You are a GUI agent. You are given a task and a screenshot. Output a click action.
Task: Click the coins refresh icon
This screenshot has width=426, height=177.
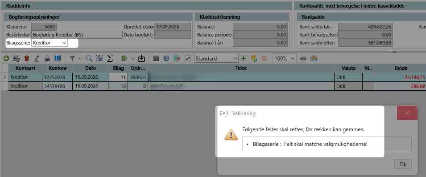[x=254, y=58]
